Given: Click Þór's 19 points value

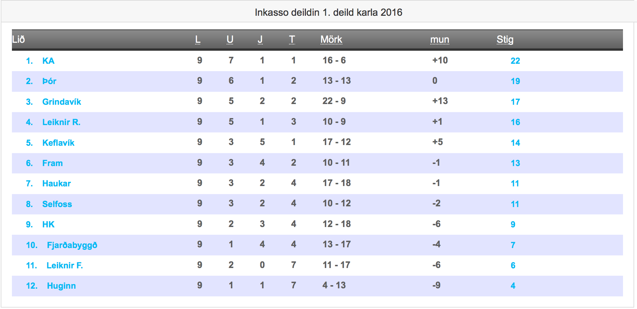Looking at the screenshot, I should click(515, 81).
